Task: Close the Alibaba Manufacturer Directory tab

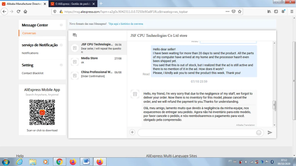Action: point(45,4)
